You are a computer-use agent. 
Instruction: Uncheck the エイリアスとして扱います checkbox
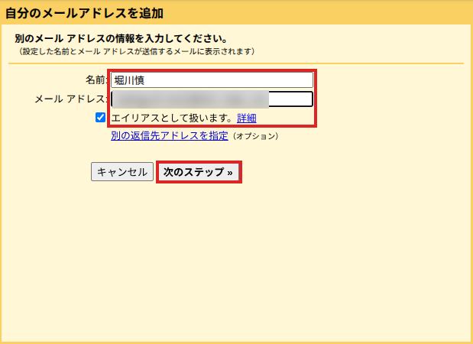pyautogui.click(x=100, y=118)
